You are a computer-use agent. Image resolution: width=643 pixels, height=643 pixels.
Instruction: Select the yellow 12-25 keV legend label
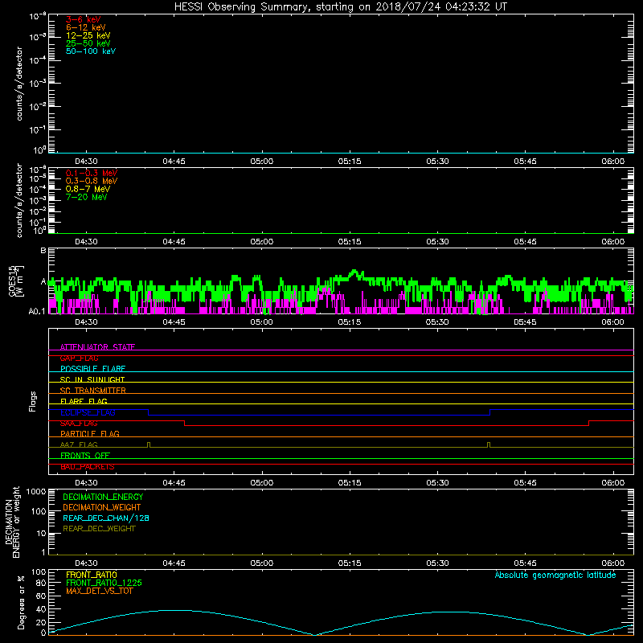(x=88, y=35)
